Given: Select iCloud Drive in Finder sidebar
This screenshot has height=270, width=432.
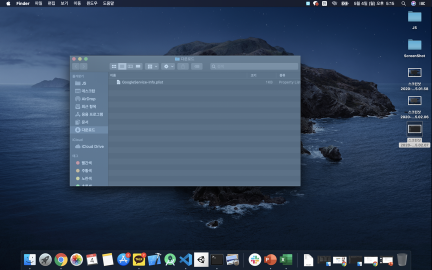Looking at the screenshot, I should pos(89,146).
